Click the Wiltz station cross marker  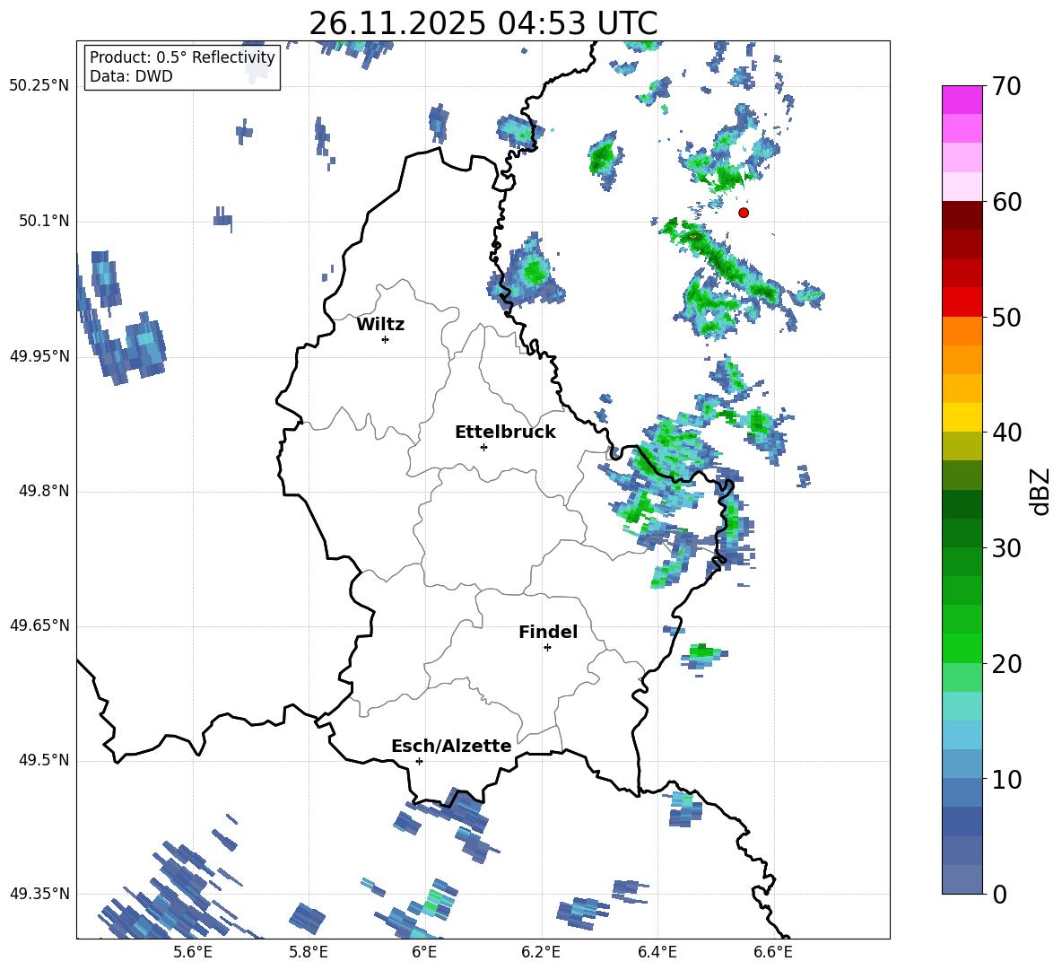pos(386,339)
